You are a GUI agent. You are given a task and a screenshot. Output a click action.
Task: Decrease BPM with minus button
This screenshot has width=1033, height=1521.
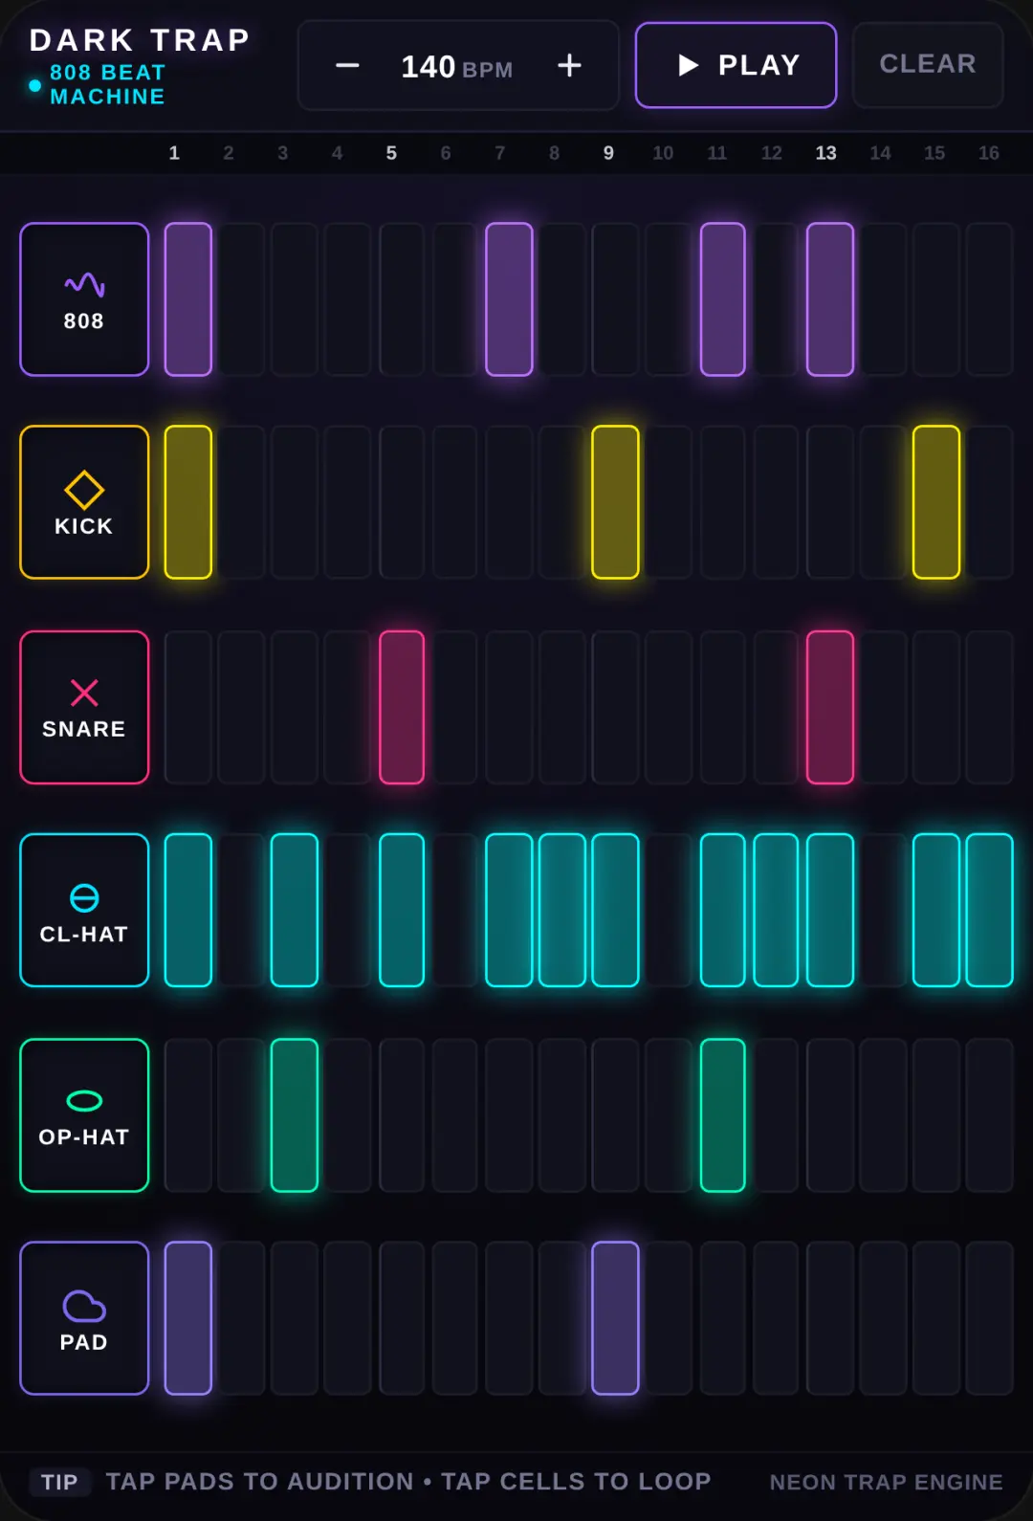pyautogui.click(x=348, y=65)
